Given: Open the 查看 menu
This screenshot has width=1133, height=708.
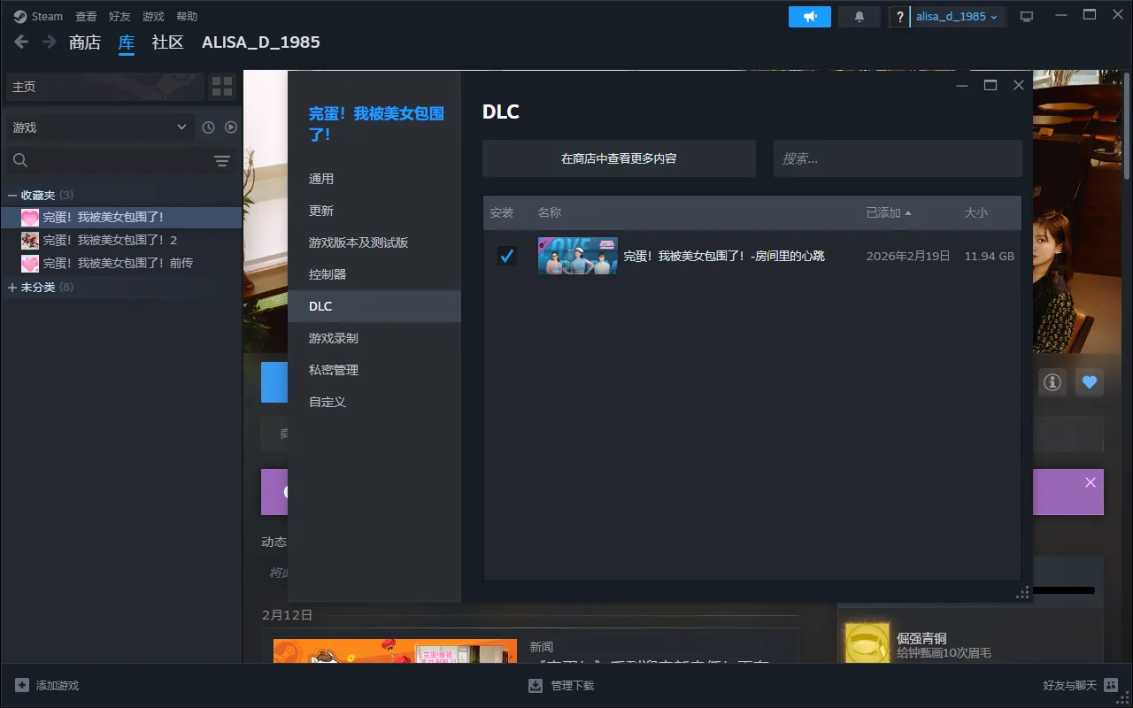Looking at the screenshot, I should point(86,17).
